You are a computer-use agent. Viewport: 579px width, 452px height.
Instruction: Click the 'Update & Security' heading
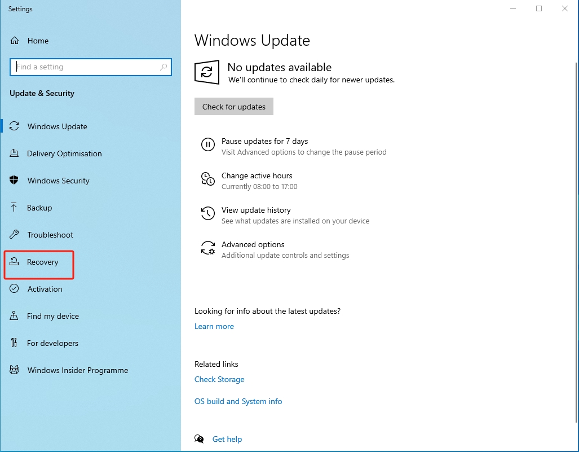pyautogui.click(x=42, y=93)
